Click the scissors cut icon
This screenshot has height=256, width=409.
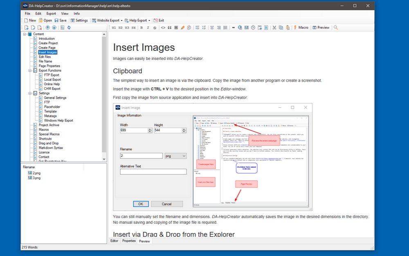pos(274,27)
